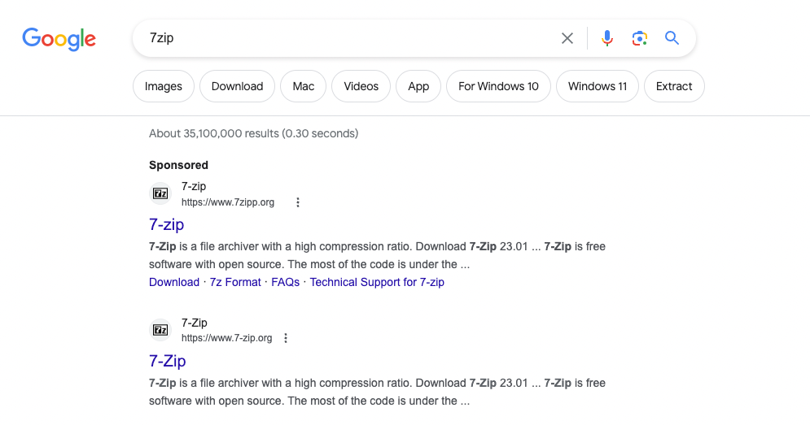Click into the search text field
This screenshot has width=810, height=425.
click(x=342, y=38)
